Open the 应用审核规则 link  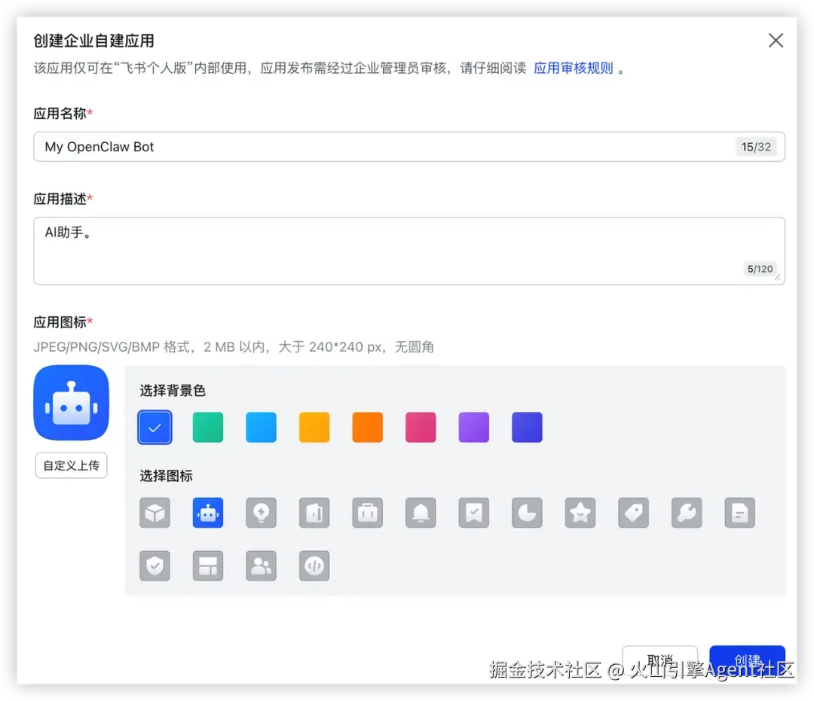point(575,67)
